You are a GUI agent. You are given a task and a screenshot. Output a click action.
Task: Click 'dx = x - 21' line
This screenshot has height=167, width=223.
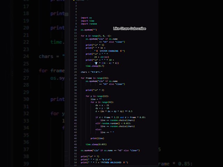pyautogui.click(x=102, y=105)
